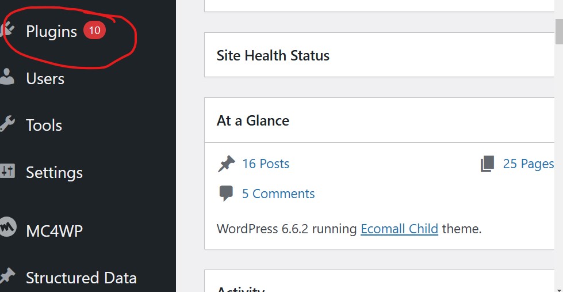Image resolution: width=563 pixels, height=292 pixels.
Task: Click the Structured Data pin icon
Action: 7,276
